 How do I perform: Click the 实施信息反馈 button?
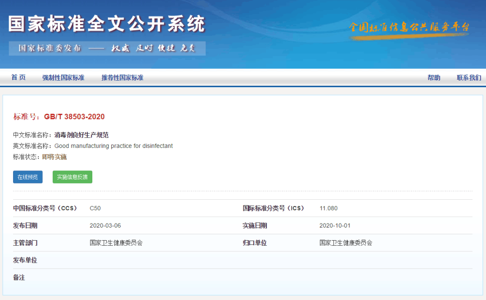pos(72,177)
